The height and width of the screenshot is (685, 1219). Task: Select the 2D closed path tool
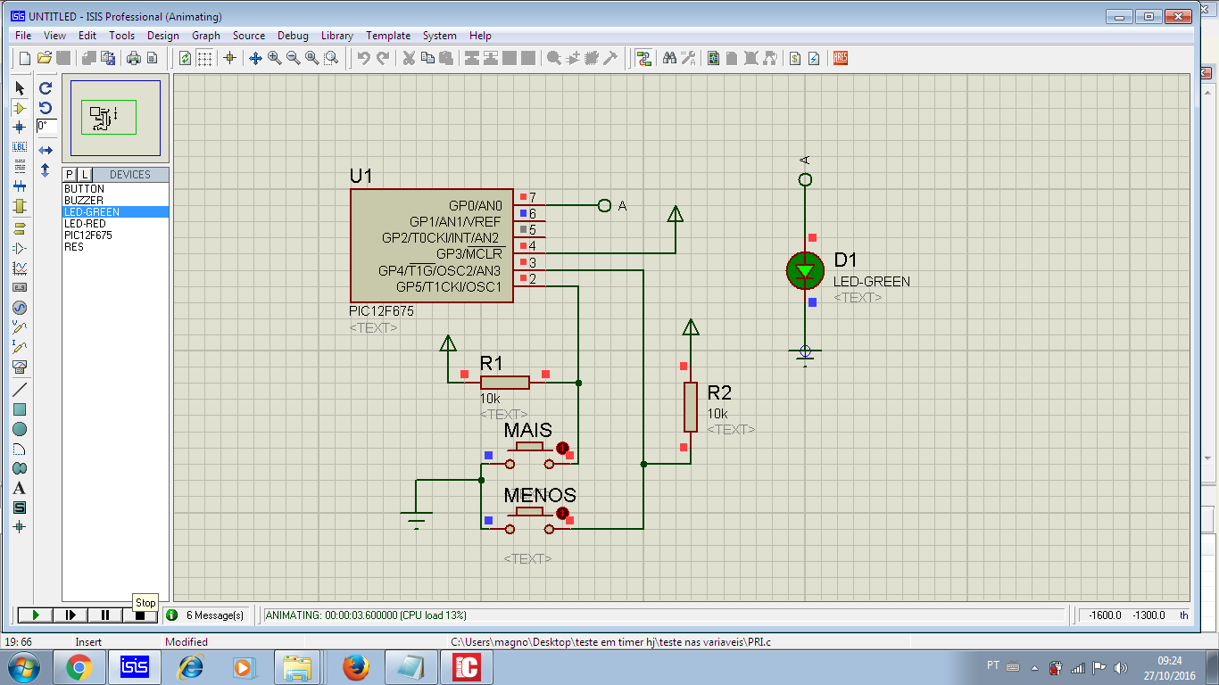tap(20, 468)
